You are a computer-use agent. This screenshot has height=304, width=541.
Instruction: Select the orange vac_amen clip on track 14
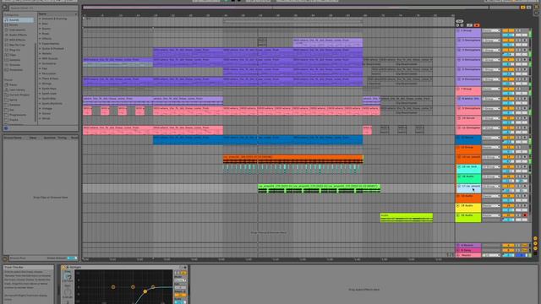292,159
